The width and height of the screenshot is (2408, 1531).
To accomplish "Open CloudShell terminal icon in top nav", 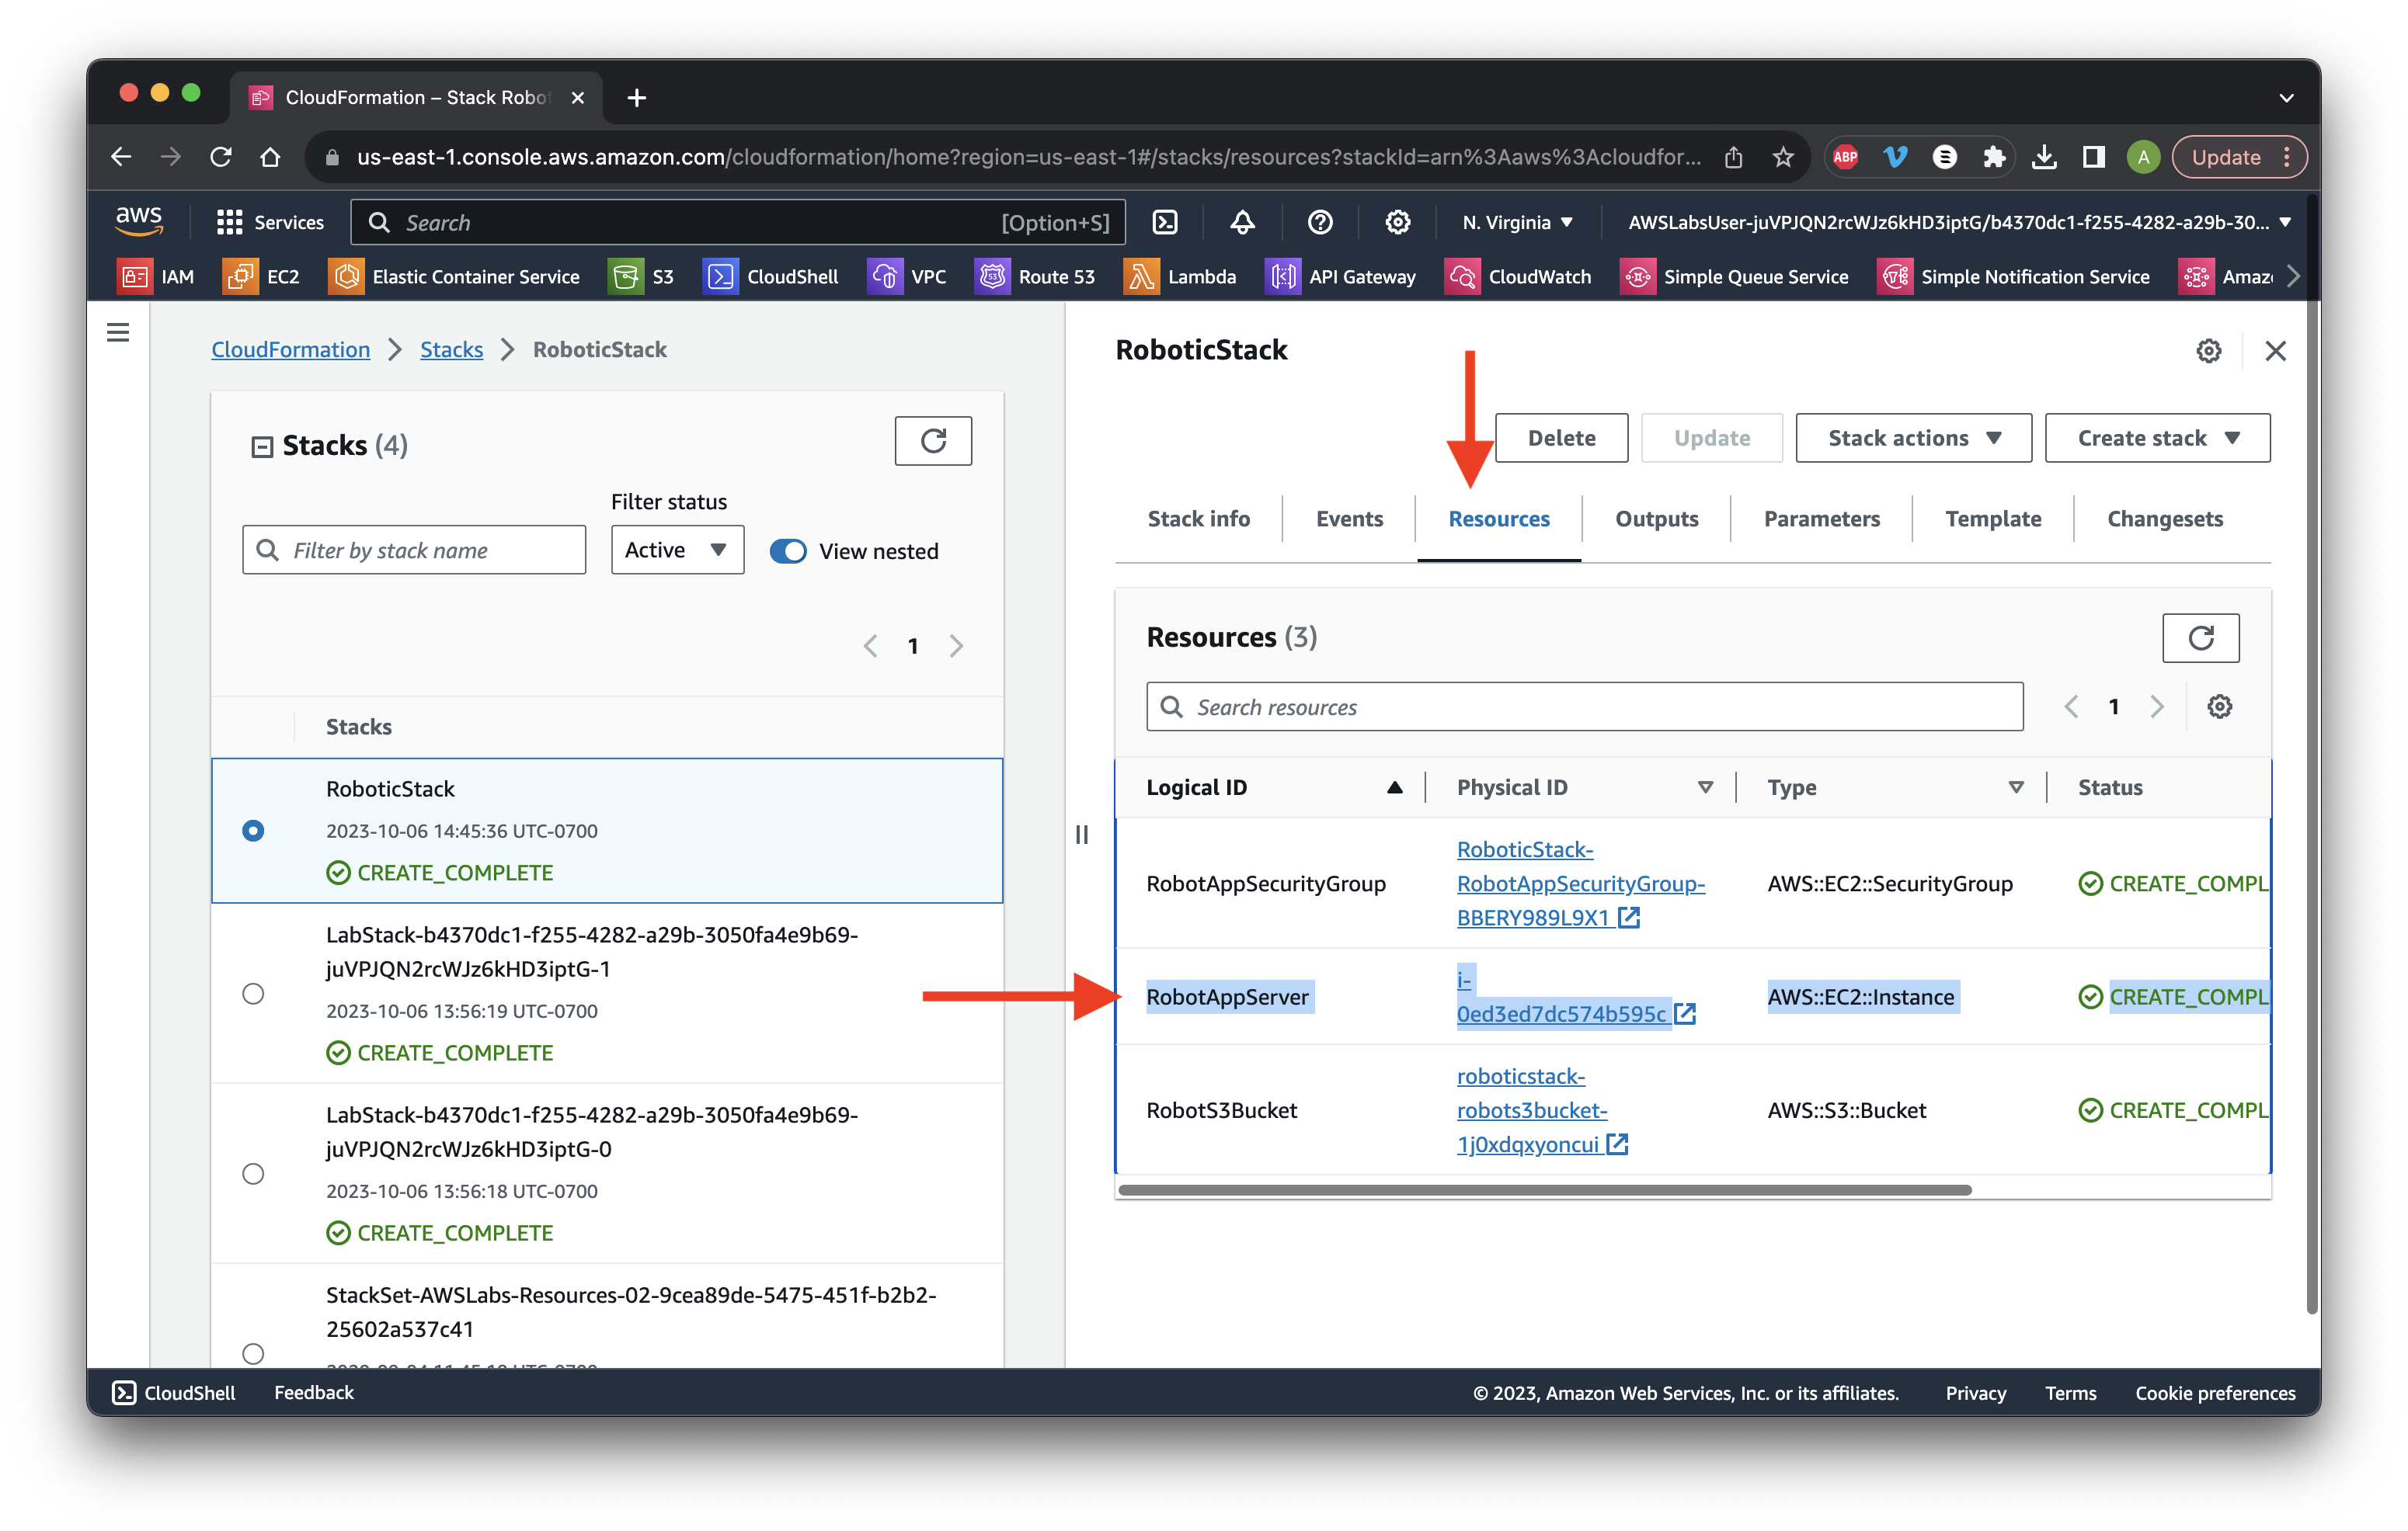I will tap(1165, 222).
